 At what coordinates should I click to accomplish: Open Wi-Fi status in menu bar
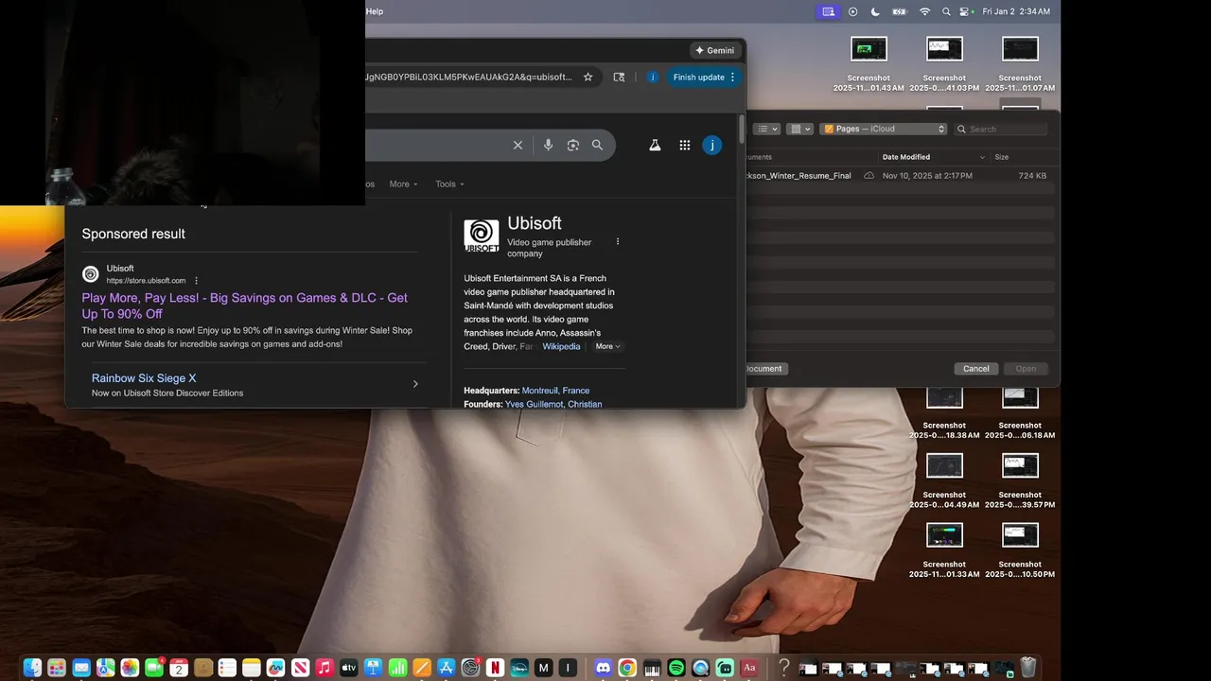(924, 11)
